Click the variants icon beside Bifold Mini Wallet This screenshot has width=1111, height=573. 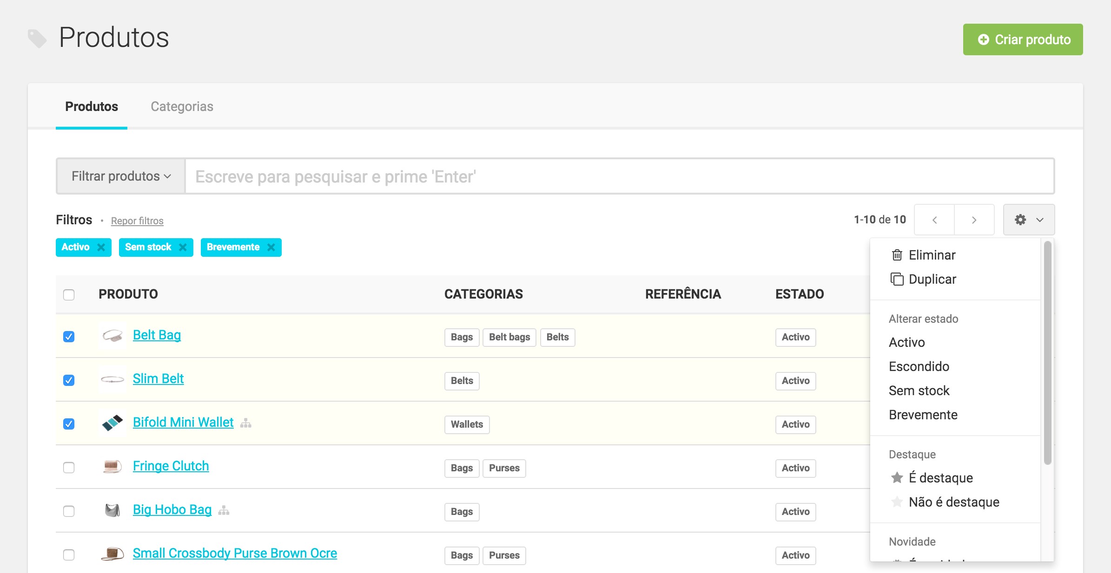pyautogui.click(x=246, y=423)
